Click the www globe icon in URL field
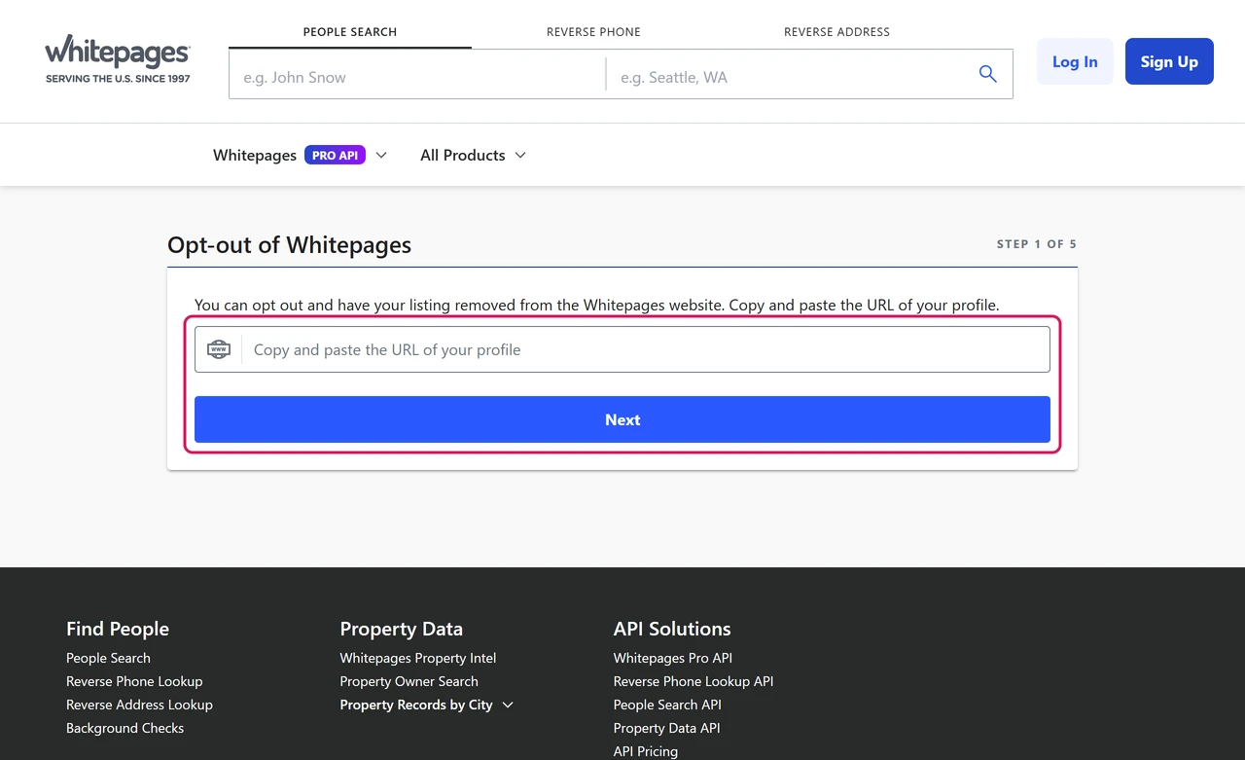Image resolution: width=1245 pixels, height=760 pixels. point(219,349)
